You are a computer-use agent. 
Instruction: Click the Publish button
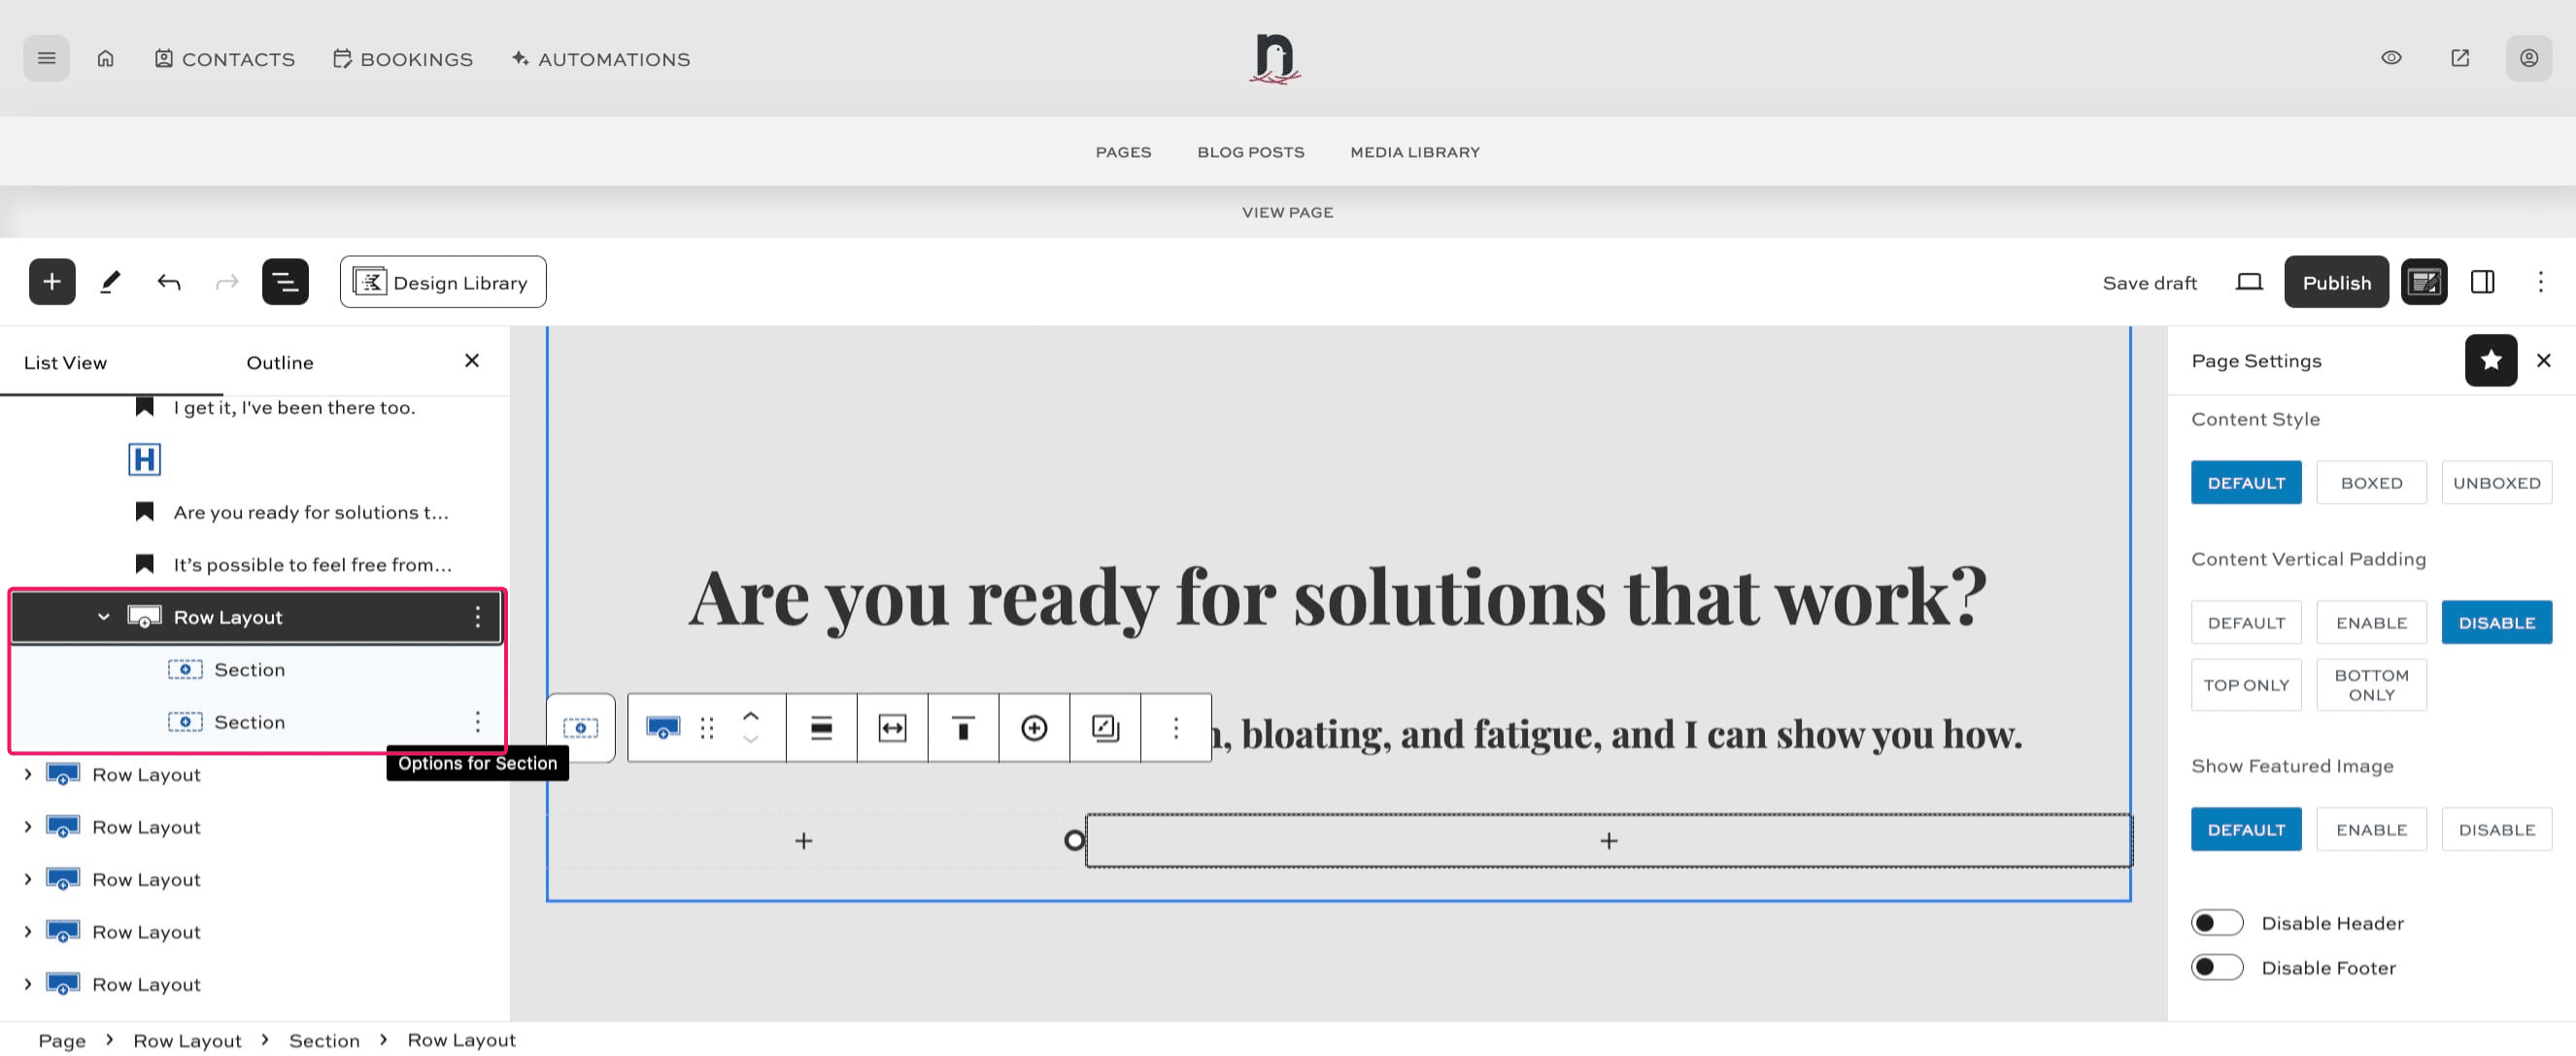[2336, 281]
